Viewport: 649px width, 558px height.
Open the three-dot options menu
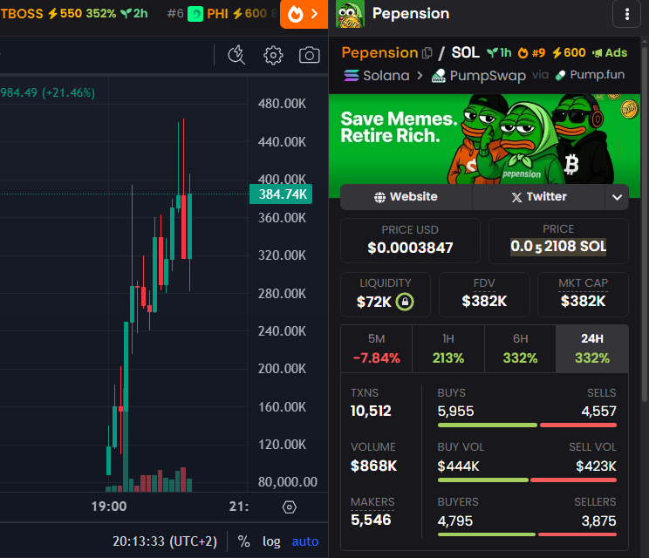pos(627,14)
